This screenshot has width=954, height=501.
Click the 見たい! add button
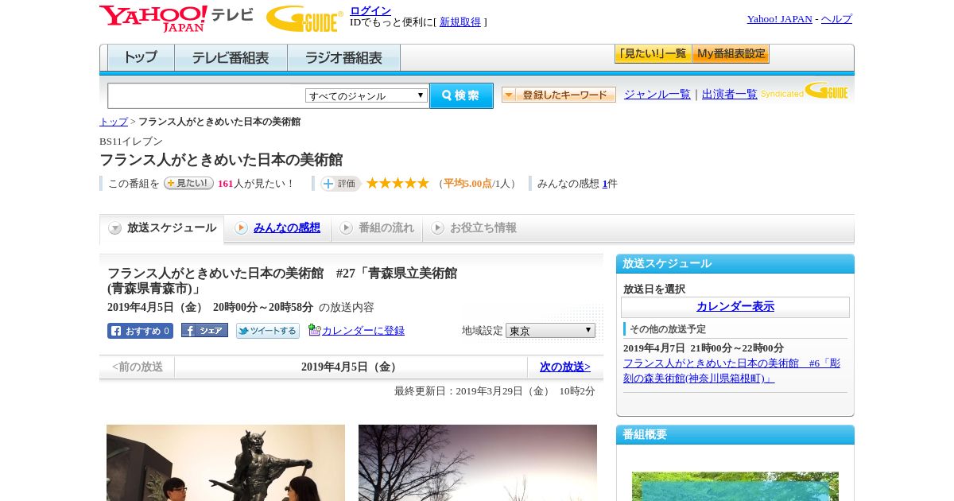188,183
